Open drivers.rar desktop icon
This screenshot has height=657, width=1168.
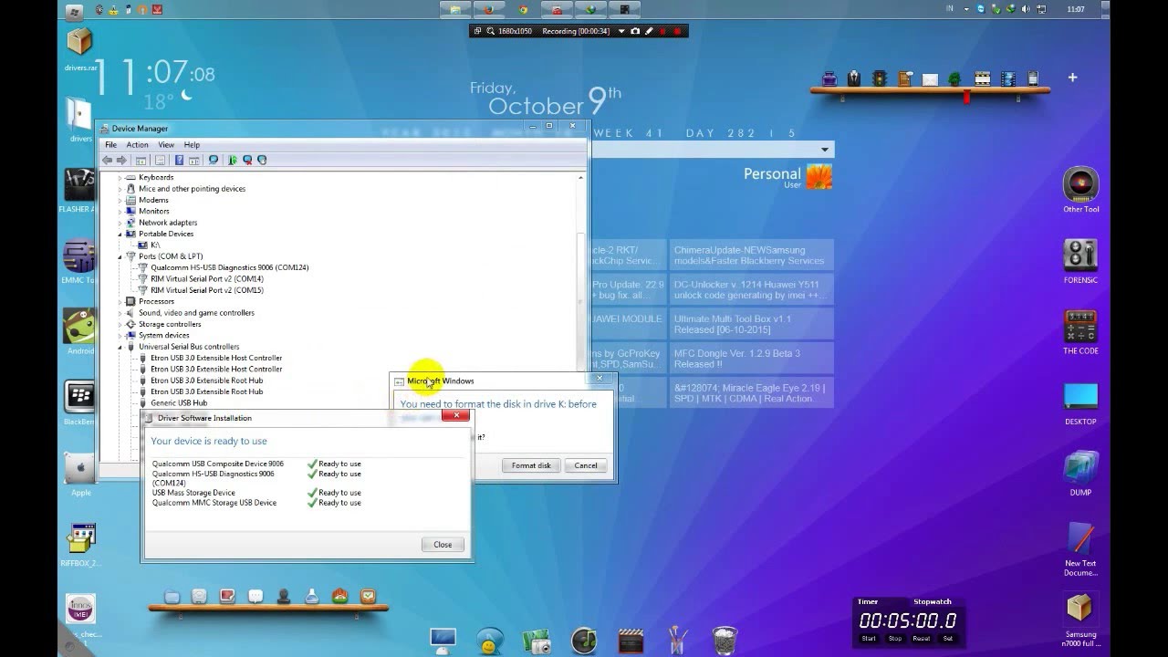tap(80, 49)
